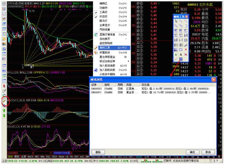Choose 自动换页 menu entry
Screen dimensions: 226x165
[x=112, y=39]
